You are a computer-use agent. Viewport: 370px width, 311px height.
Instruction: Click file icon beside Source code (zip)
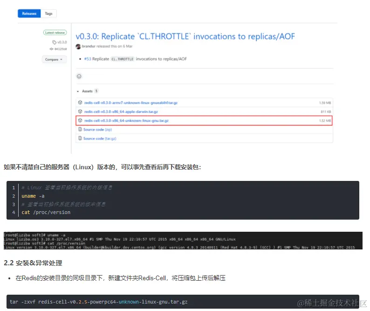click(80, 130)
